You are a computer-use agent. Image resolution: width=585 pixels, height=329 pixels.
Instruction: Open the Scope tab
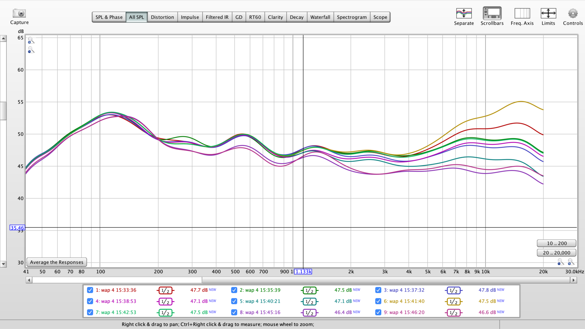[x=380, y=17]
